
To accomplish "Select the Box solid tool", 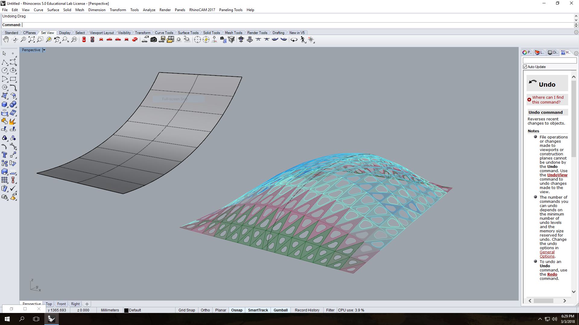I will pyautogui.click(x=5, y=104).
